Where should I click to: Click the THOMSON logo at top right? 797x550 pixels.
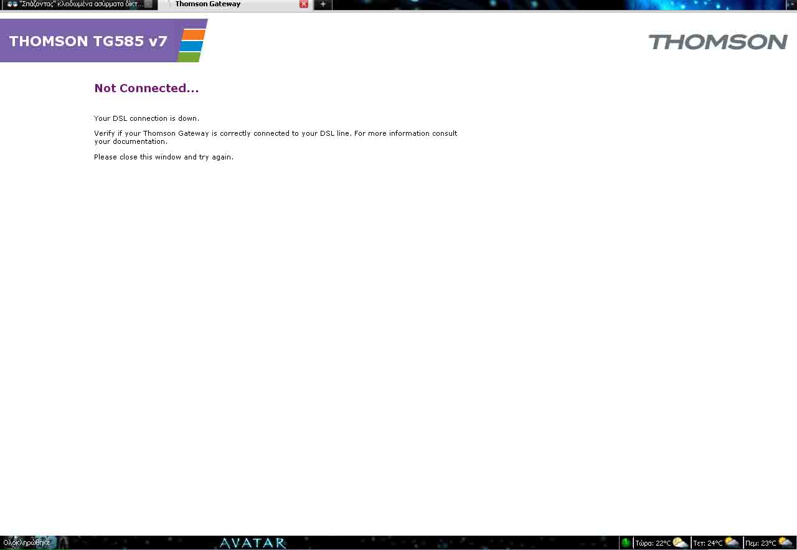tap(718, 42)
